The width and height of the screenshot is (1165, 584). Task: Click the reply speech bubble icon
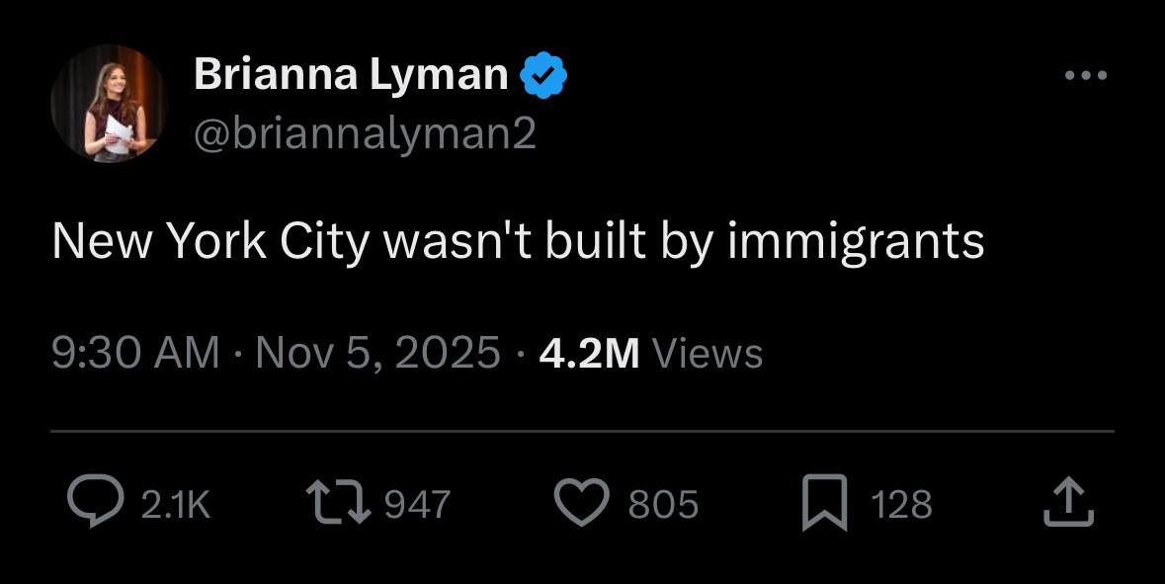(x=94, y=503)
